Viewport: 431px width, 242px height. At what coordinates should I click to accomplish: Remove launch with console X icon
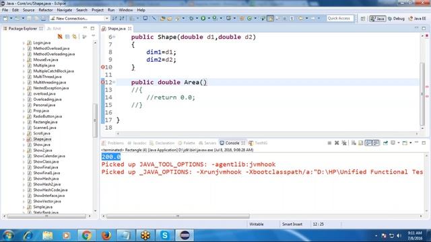pyautogui.click(x=337, y=143)
